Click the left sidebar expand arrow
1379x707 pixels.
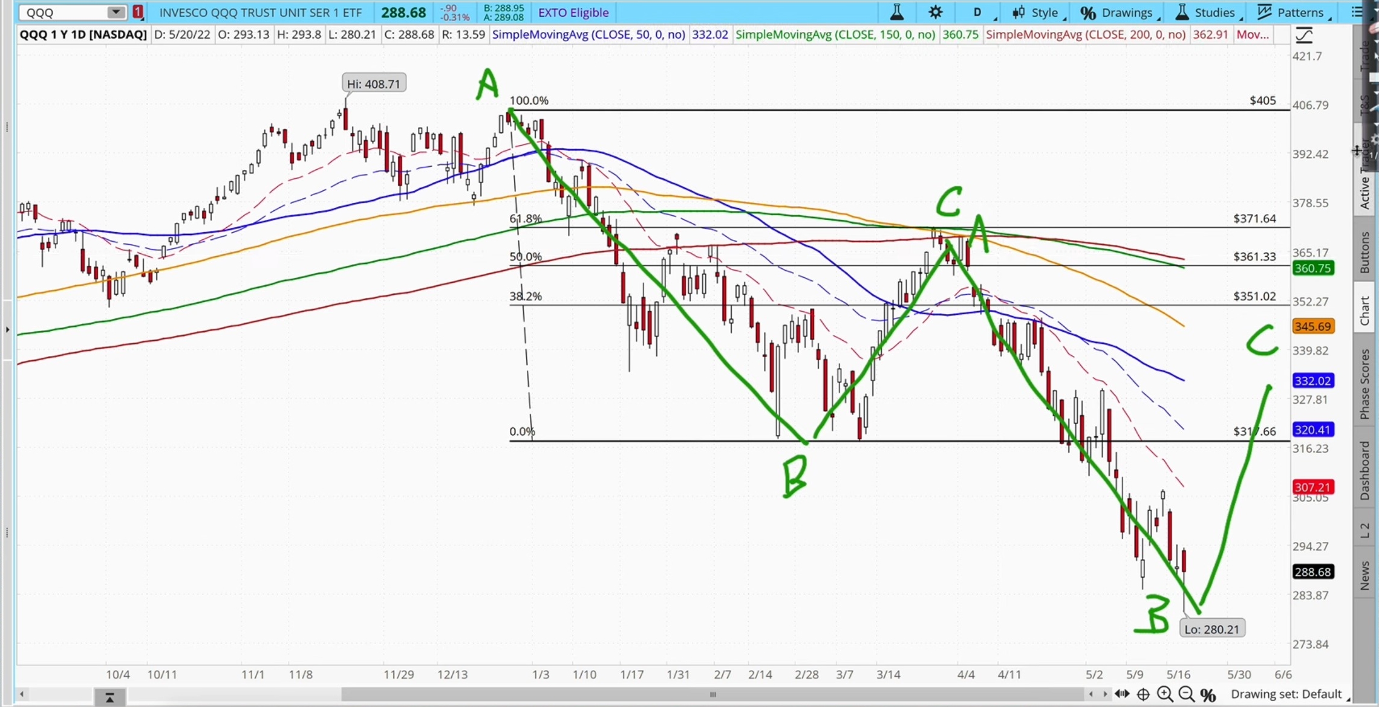7,329
